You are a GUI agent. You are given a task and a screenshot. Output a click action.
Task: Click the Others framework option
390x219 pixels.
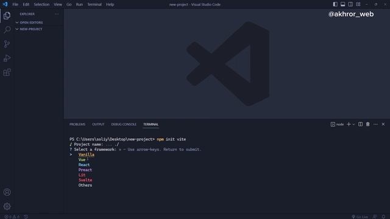(85, 185)
